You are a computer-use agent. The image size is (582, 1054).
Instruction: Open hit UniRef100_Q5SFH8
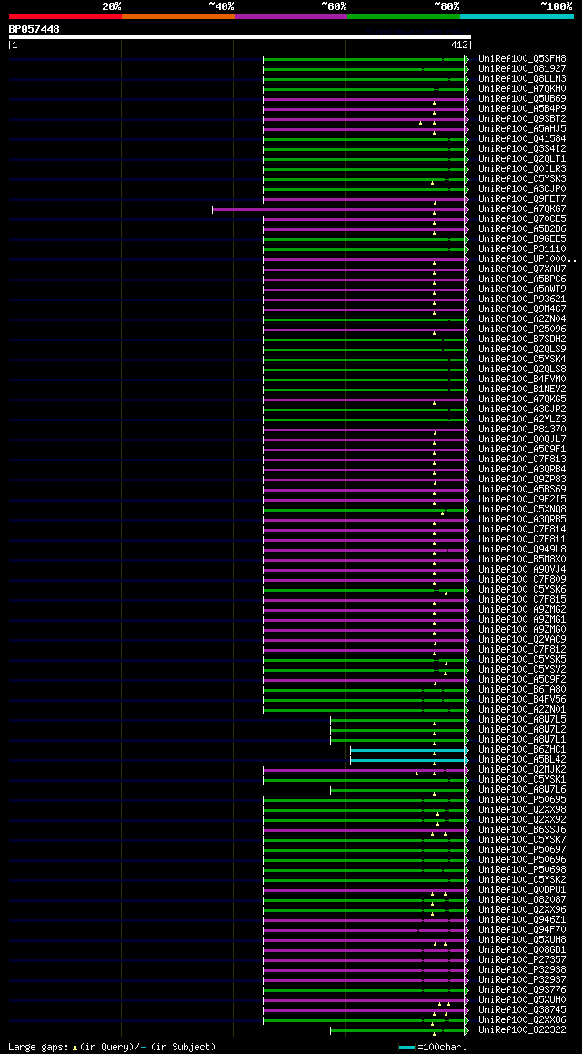(x=522, y=59)
